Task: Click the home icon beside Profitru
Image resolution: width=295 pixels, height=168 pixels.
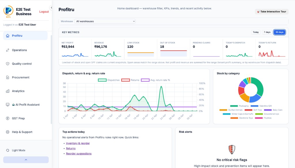Action: [7, 35]
